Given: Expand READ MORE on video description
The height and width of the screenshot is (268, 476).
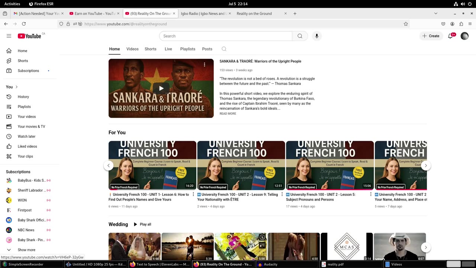Looking at the screenshot, I should click(x=228, y=114).
